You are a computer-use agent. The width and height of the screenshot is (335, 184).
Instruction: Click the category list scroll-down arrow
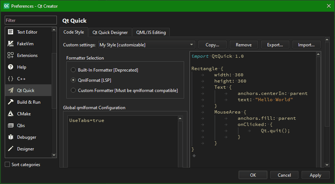(54, 155)
